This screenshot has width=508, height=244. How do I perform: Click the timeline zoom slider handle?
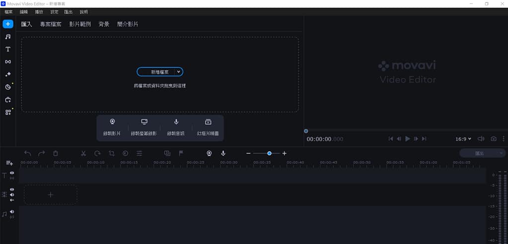[269, 153]
